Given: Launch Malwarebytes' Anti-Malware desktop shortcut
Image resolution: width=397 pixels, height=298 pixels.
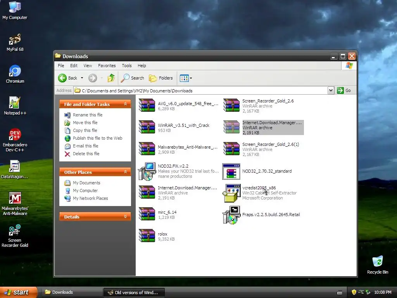Looking at the screenshot, I should [x=15, y=203].
